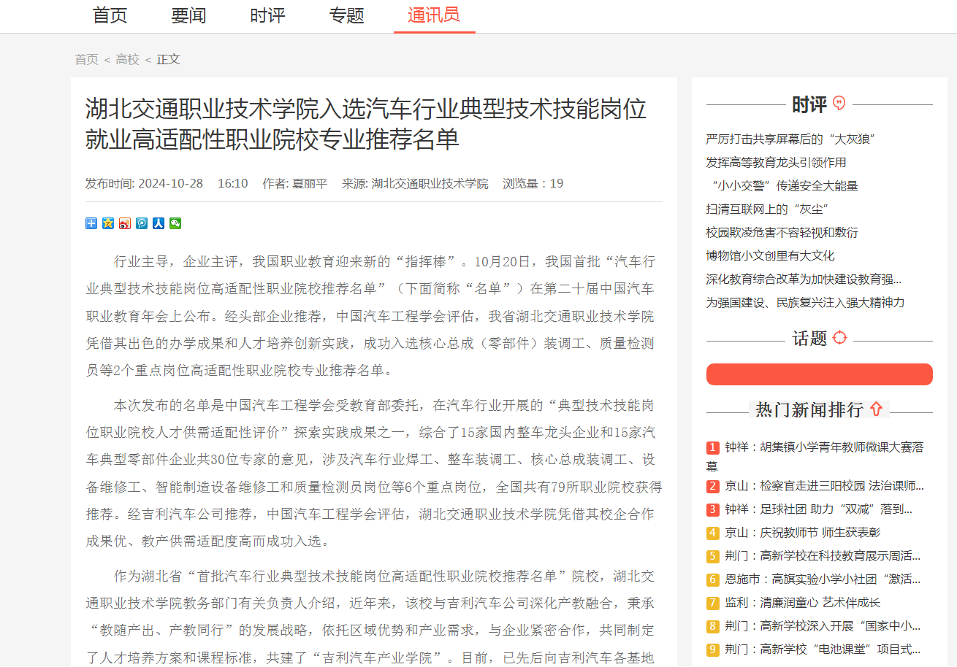The image size is (957, 667).
Task: Switch to the 时评 navigation tab
Action: point(267,15)
